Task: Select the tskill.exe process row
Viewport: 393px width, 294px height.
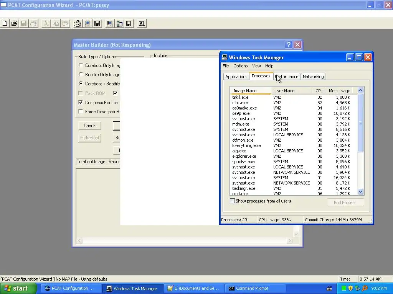Action: 293,97
